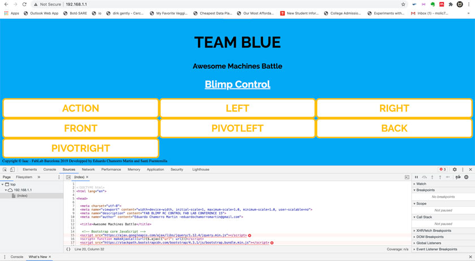Hide the debugger sidebar
This screenshot has height=261, width=475.
pyautogui.click(x=407, y=177)
